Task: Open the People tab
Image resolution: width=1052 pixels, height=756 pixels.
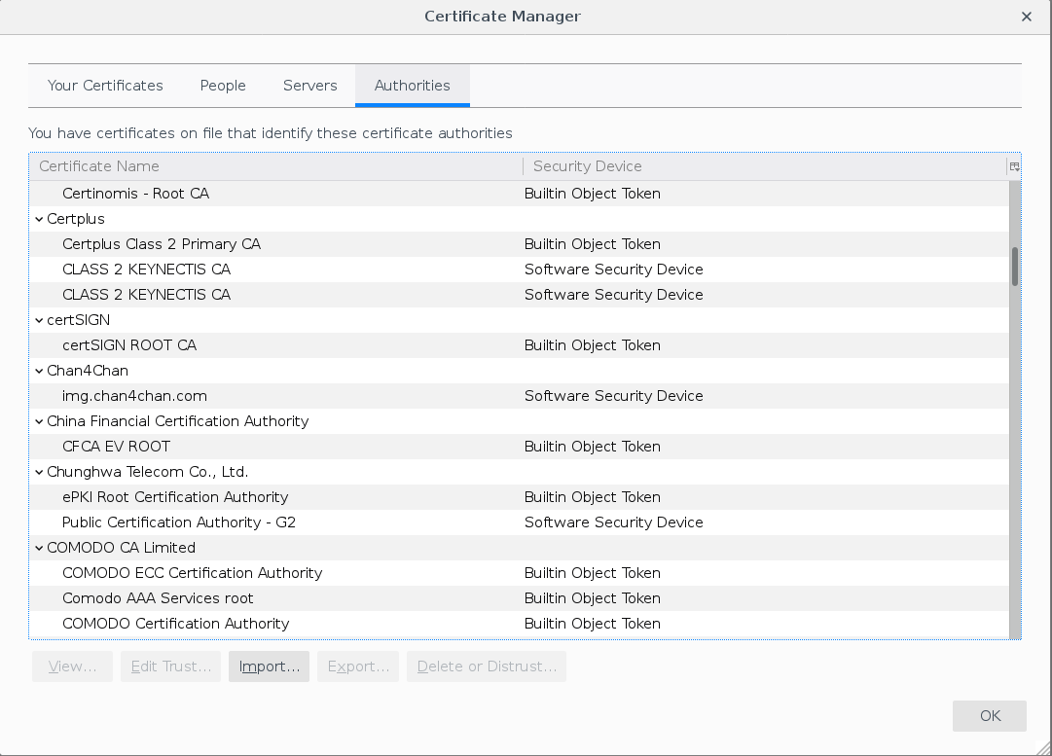Action: pyautogui.click(x=223, y=86)
